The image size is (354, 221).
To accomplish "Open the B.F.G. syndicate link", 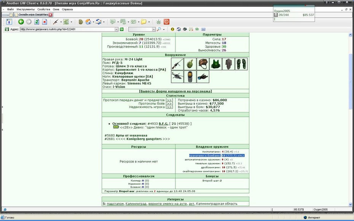I will pyautogui.click(x=163, y=124).
